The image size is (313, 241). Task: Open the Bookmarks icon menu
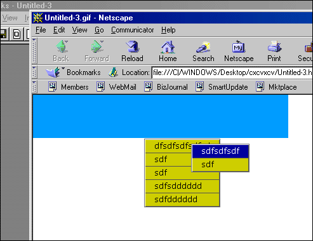[53, 72]
